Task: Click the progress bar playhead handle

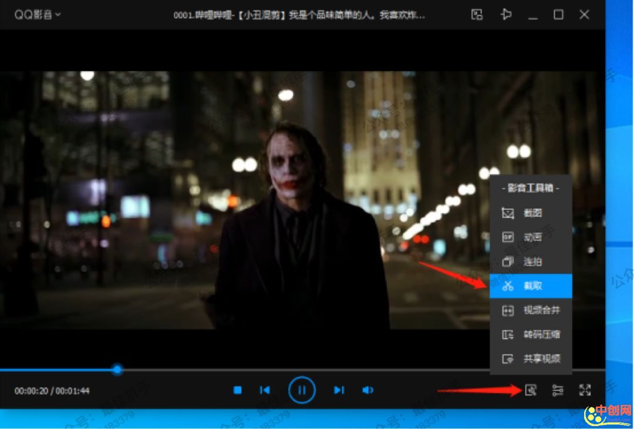Action: click(117, 370)
